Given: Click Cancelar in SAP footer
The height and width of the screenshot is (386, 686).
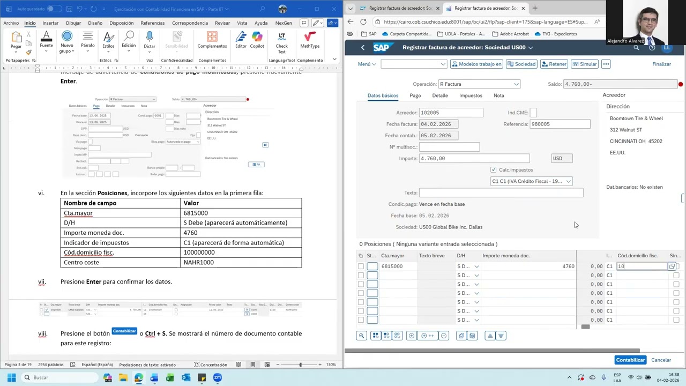Looking at the screenshot, I should click(661, 360).
